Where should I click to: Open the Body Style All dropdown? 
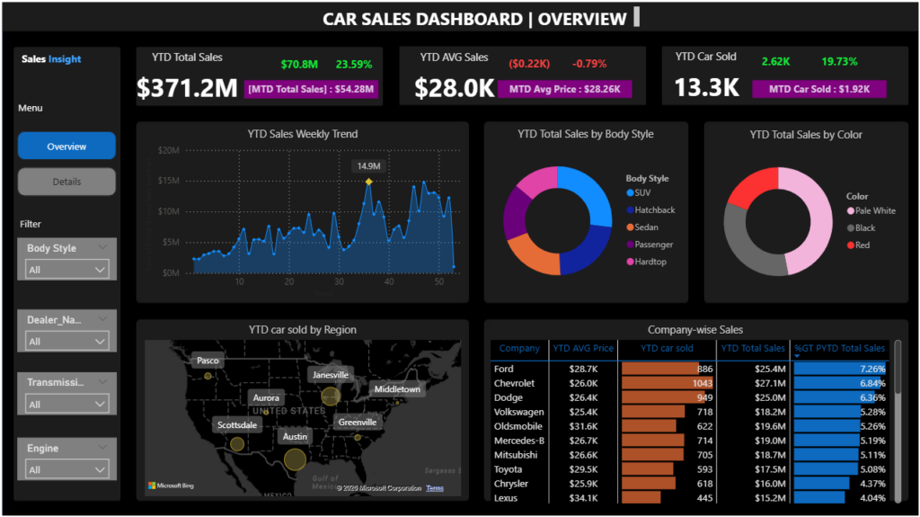(66, 270)
